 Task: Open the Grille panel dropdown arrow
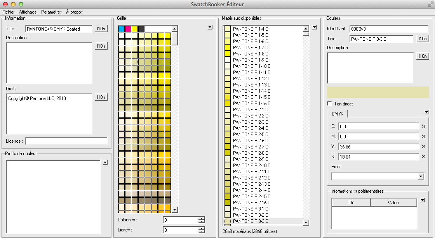point(210,27)
